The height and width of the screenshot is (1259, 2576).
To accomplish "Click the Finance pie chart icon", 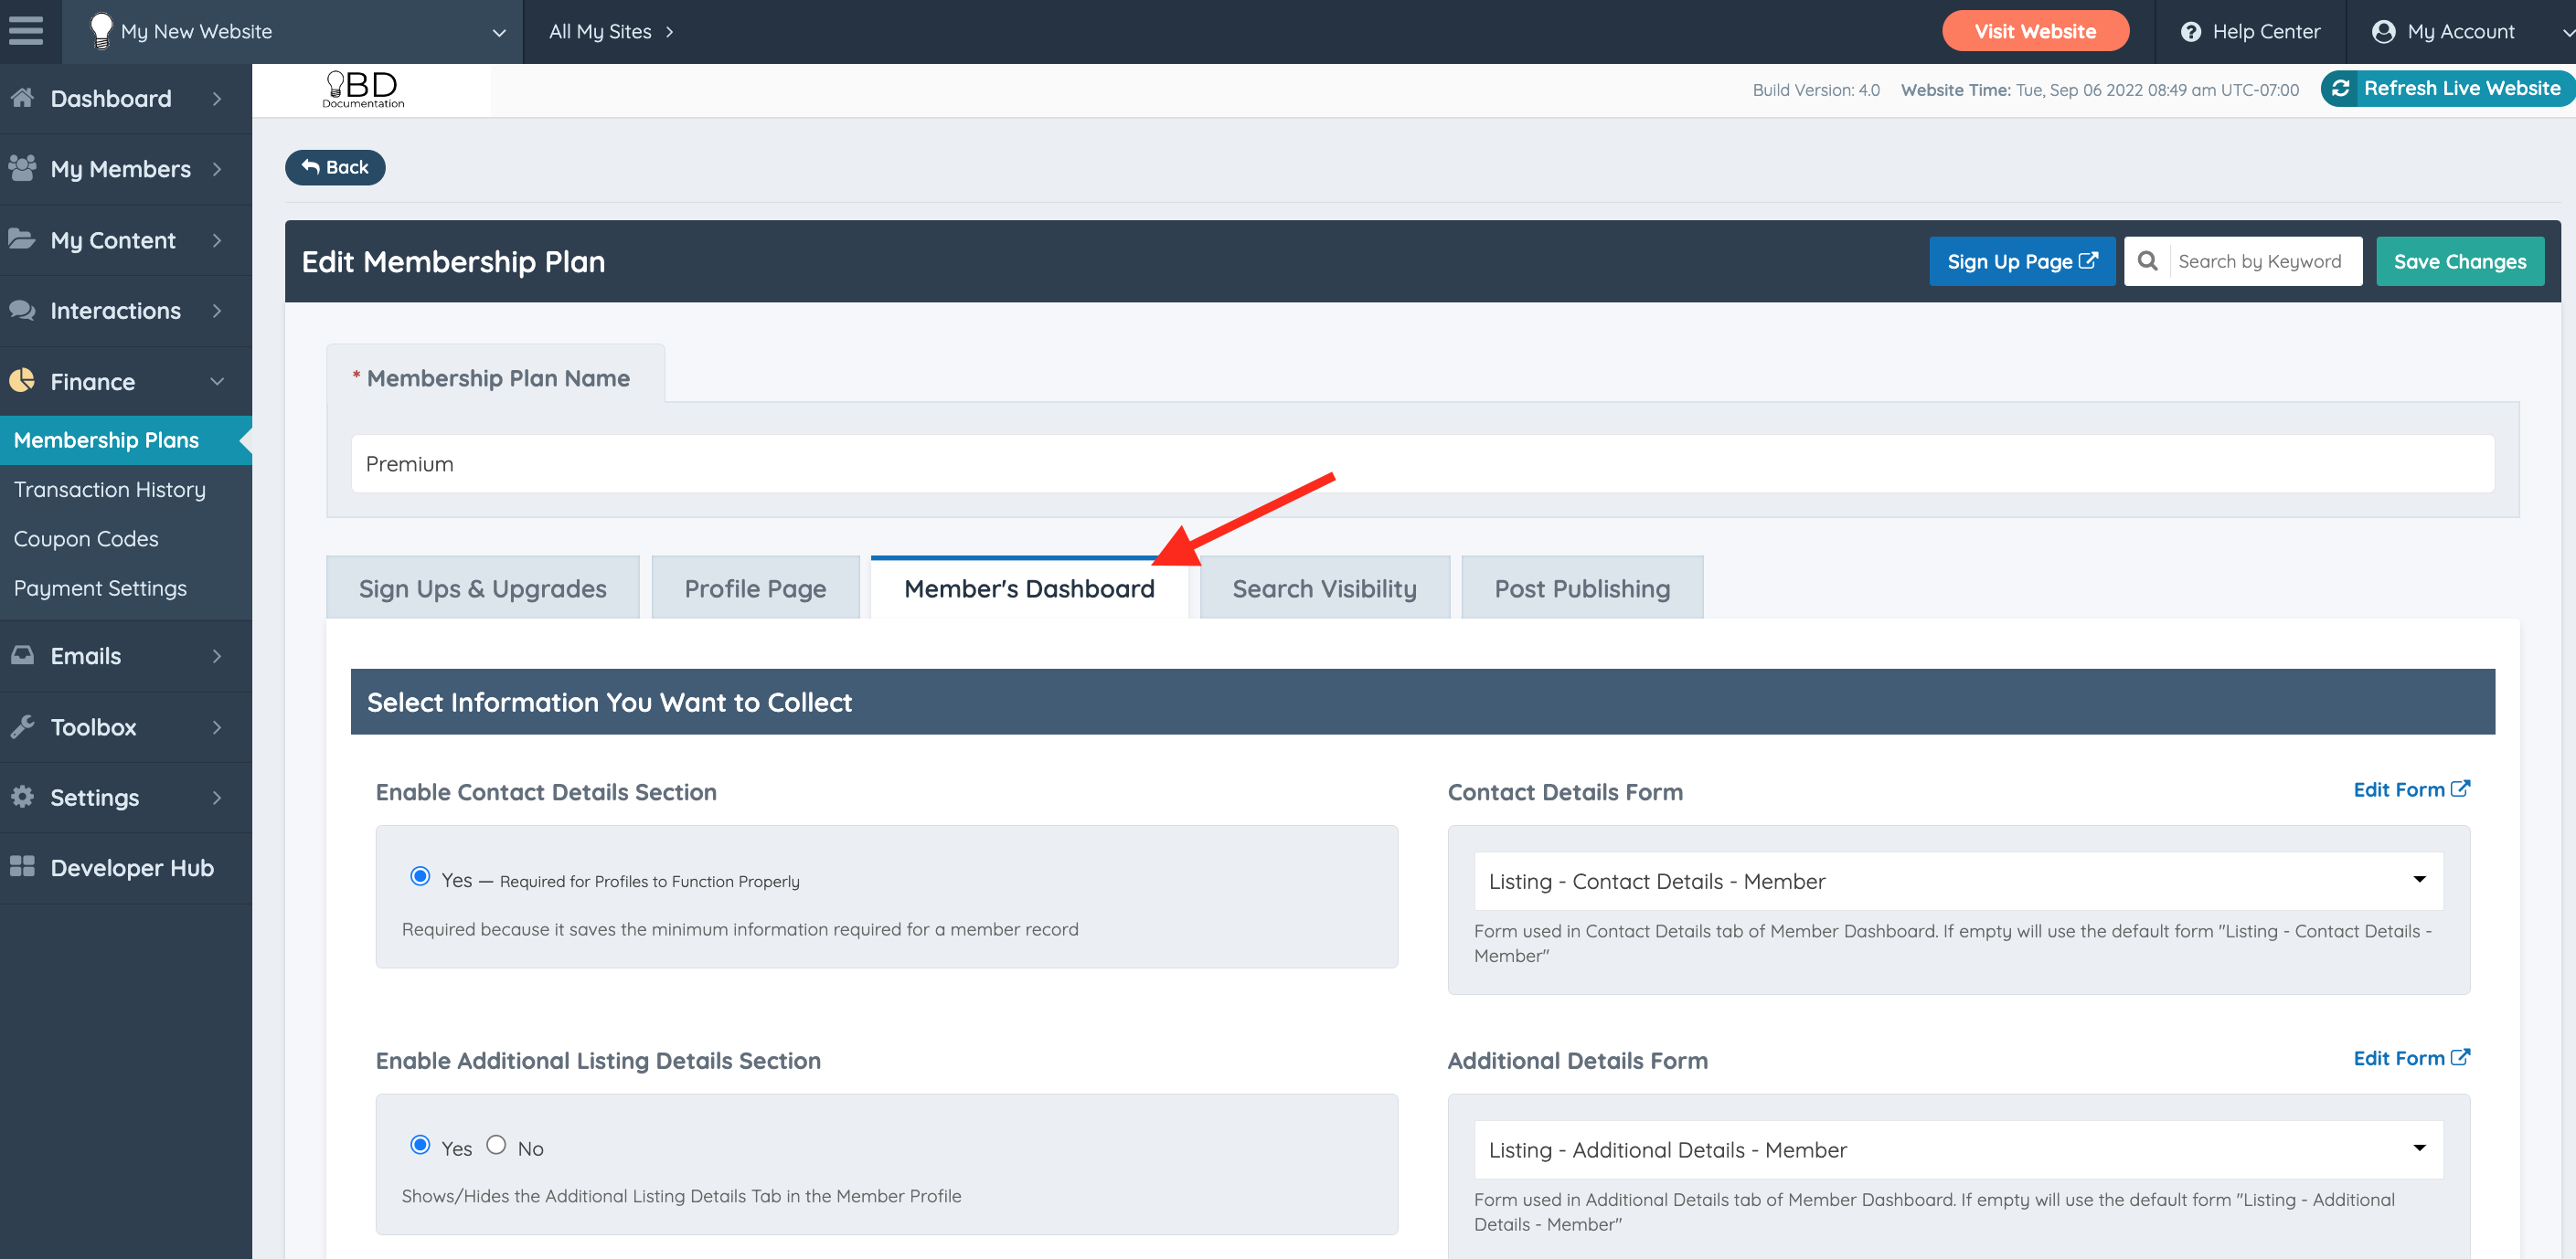I will pos(22,381).
